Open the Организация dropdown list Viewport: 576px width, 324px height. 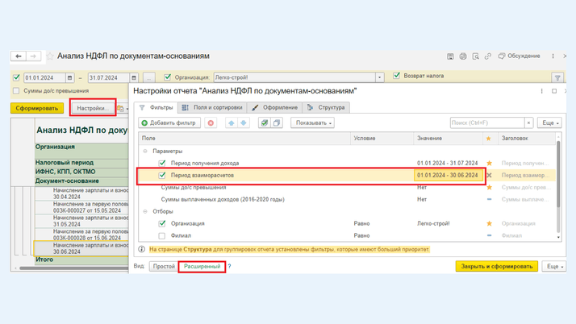[380, 78]
